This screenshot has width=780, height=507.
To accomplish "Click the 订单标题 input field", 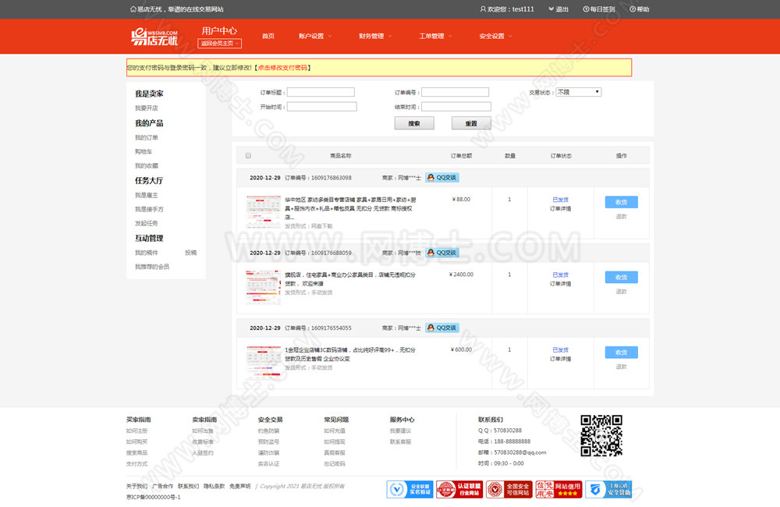I will (x=321, y=92).
